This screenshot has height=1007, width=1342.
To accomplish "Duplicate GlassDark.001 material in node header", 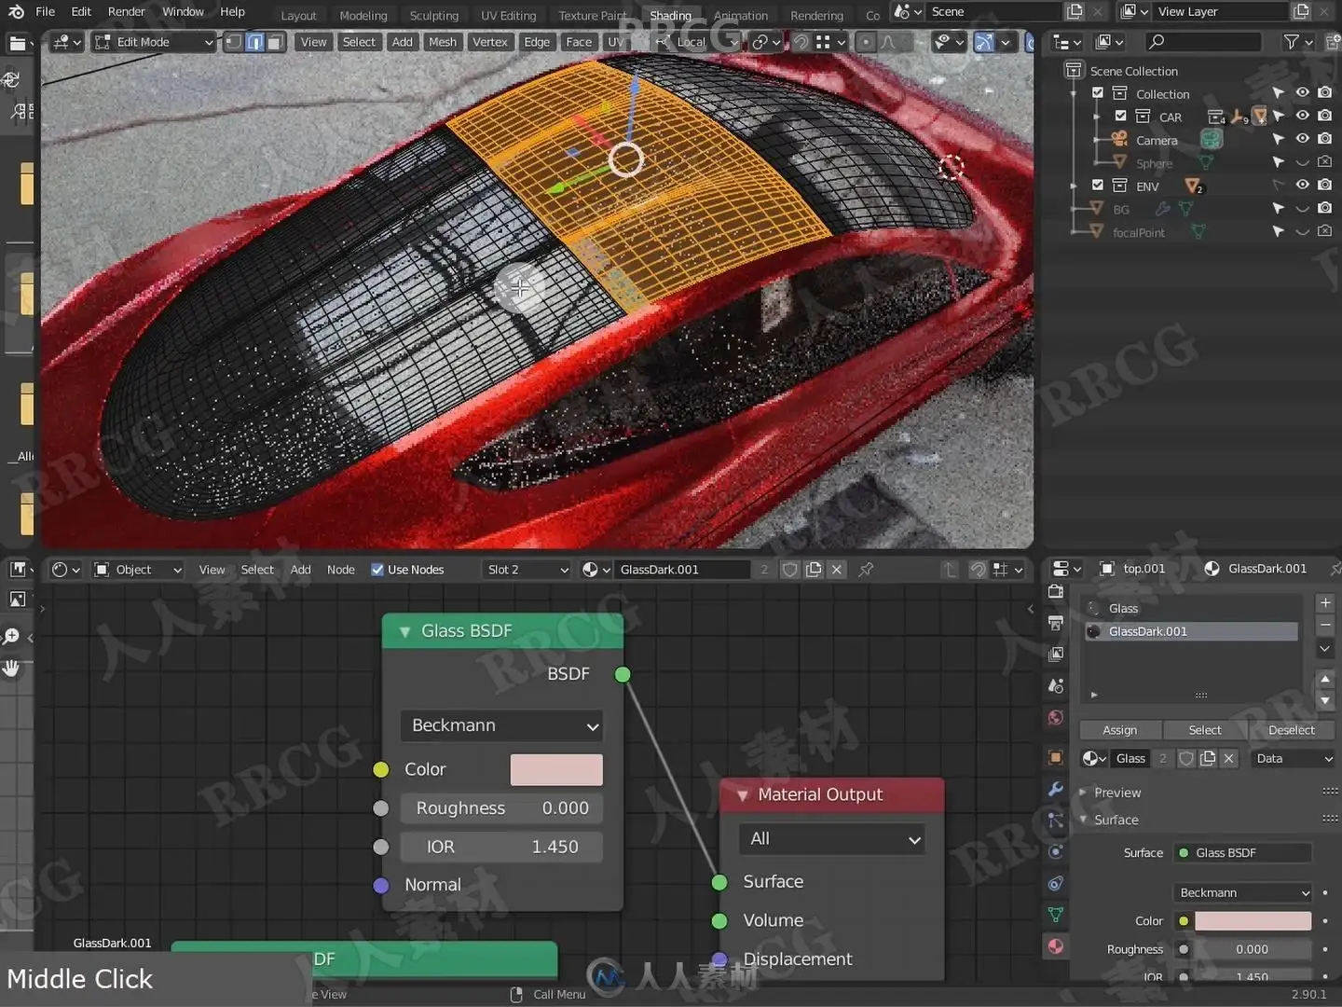I will coord(814,570).
